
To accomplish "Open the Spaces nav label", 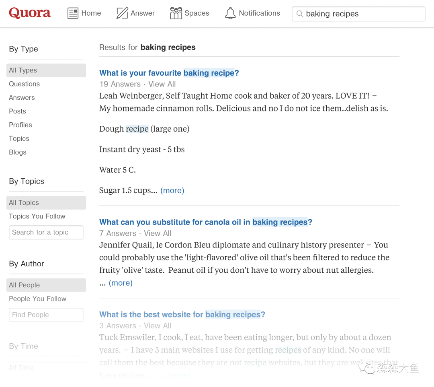I will coord(197,13).
